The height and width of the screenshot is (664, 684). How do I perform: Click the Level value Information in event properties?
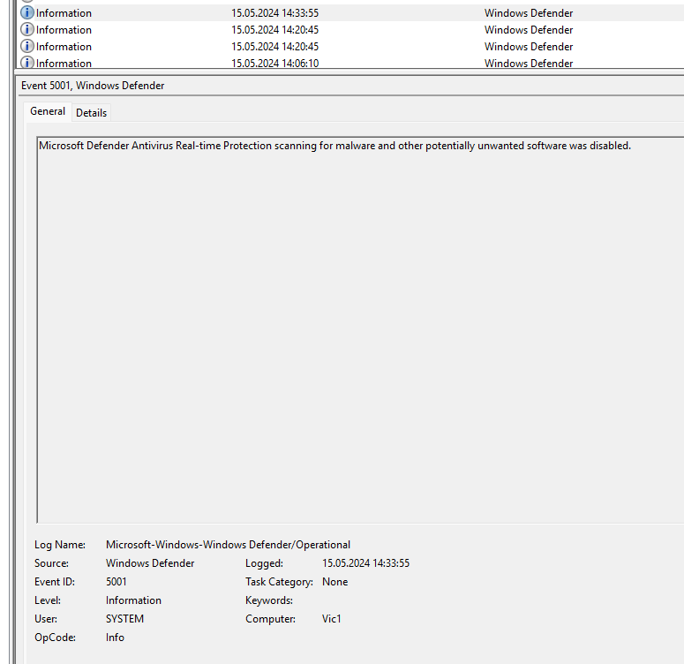133,600
